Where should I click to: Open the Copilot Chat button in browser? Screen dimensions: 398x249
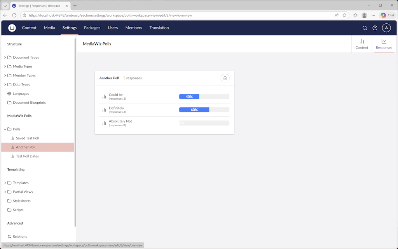[388, 16]
